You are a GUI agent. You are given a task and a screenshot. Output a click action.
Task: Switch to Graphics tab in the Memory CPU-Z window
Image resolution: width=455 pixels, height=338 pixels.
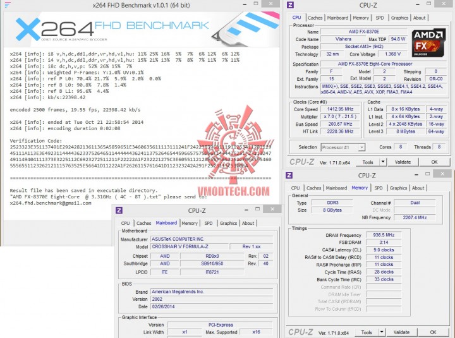398,188
